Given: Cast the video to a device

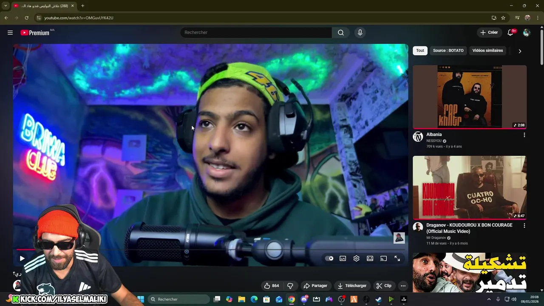Looking at the screenshot, I should [x=384, y=258].
